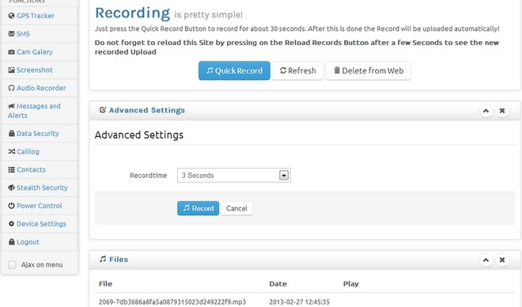The height and width of the screenshot is (307, 522).
Task: Click the Delete from Web button
Action: [369, 70]
